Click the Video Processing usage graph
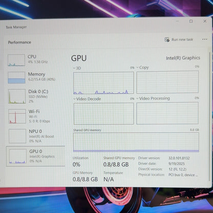Image resolution: width=213 pixels, height=213 pixels. pyautogui.click(x=167, y=113)
